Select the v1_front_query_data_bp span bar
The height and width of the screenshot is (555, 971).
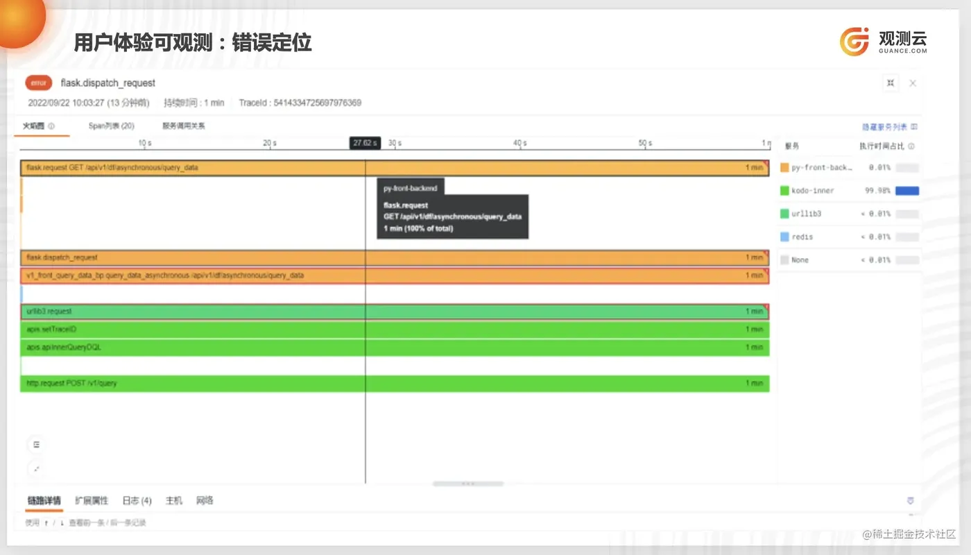(395, 275)
